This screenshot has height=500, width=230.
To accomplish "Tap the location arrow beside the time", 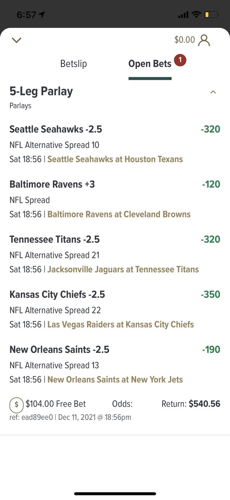I will tap(42, 15).
